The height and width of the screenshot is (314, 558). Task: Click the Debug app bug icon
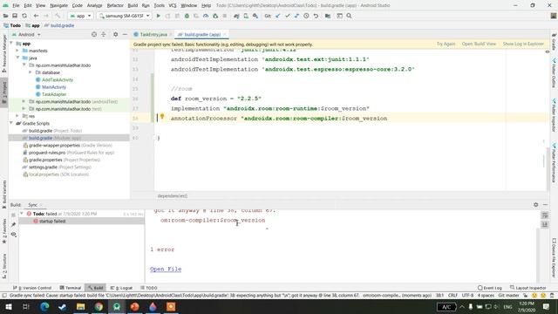(187, 16)
